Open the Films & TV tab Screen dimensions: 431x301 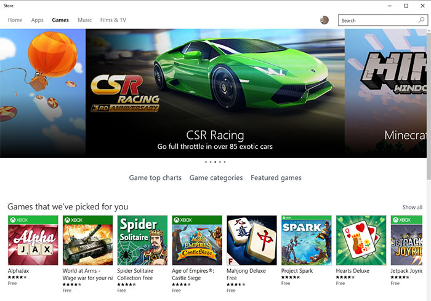113,20
